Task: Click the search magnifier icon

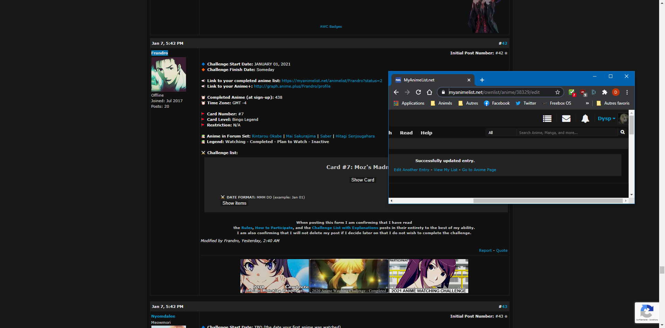Action: point(622,132)
